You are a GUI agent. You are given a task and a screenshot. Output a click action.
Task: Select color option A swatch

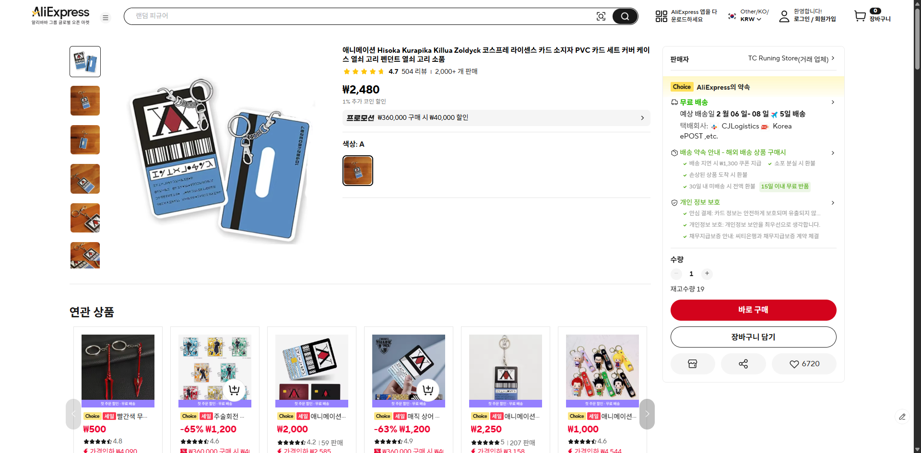click(x=358, y=171)
